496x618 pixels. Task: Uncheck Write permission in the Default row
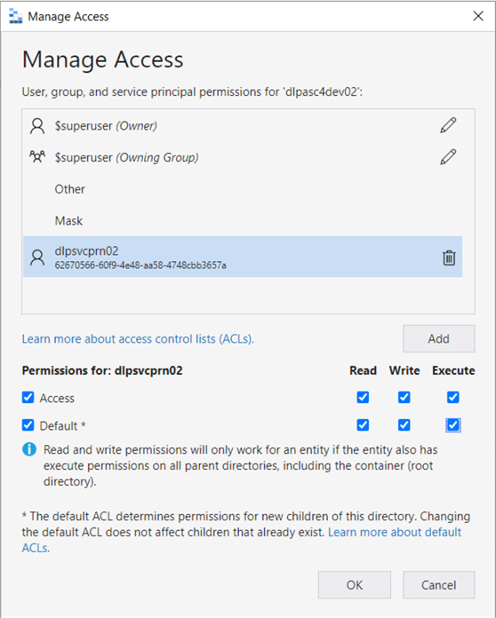point(404,424)
